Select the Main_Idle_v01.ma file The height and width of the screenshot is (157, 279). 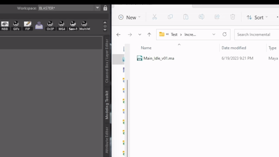159,59
